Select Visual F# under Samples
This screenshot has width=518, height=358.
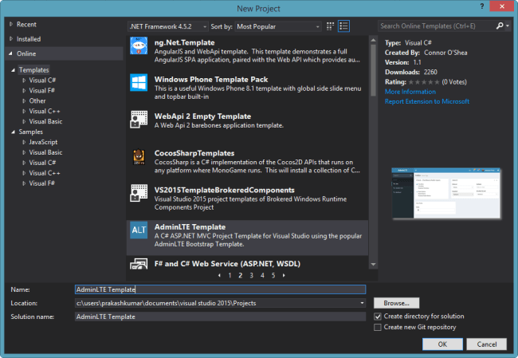coord(42,183)
